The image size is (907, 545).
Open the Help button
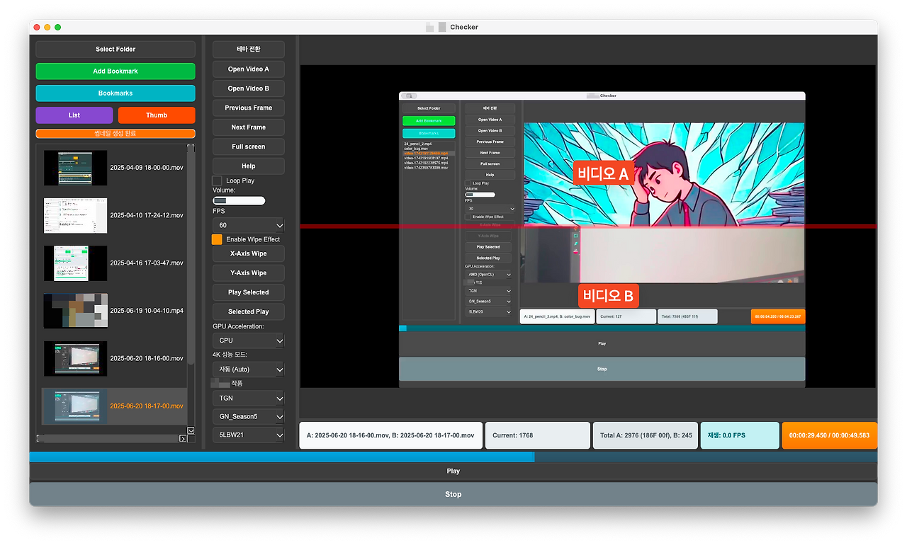tap(249, 166)
